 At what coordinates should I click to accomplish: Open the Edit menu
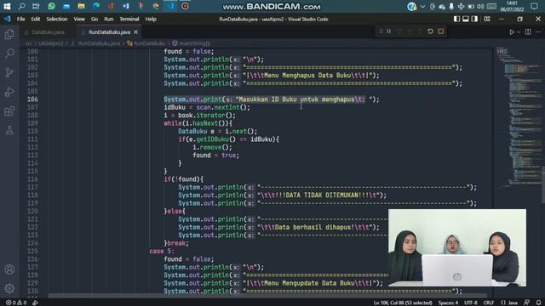tap(36, 19)
